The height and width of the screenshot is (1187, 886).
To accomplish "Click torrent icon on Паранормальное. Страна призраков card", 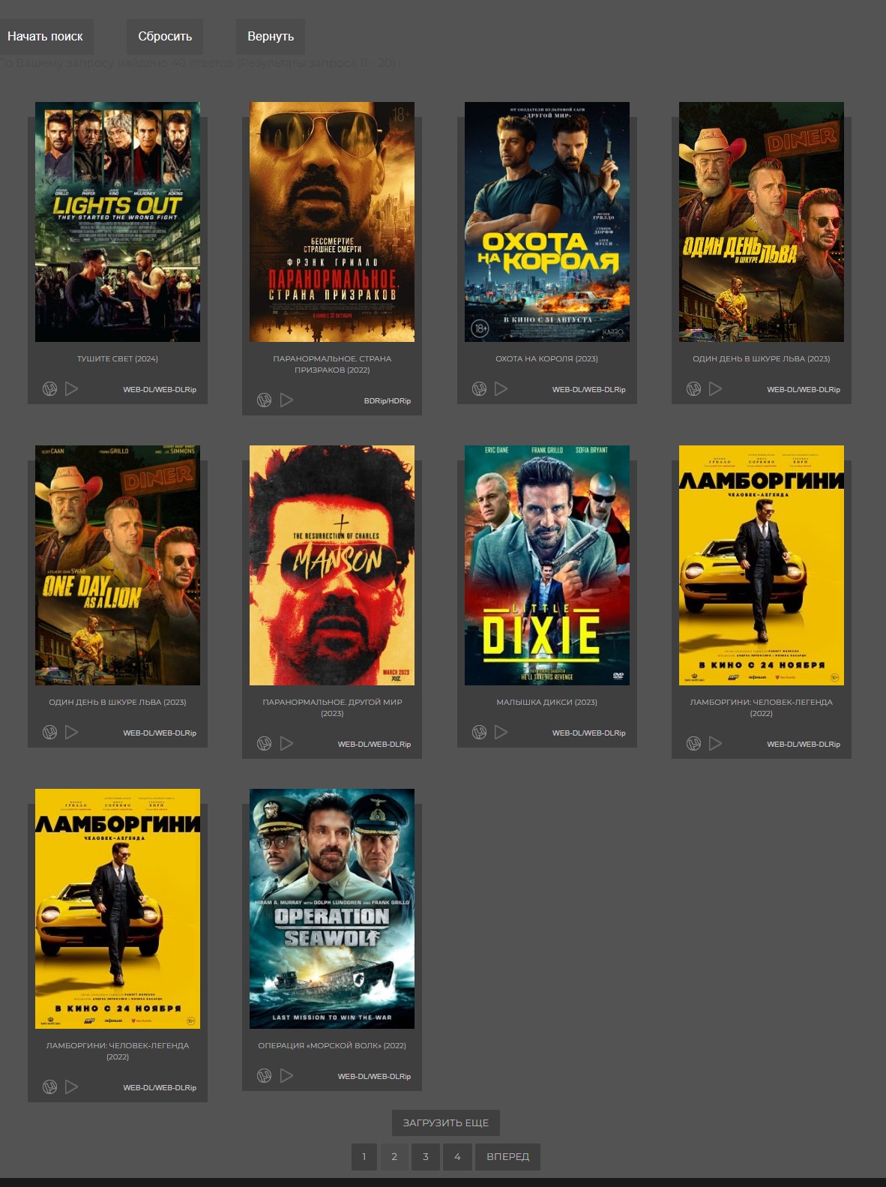I will (x=264, y=400).
